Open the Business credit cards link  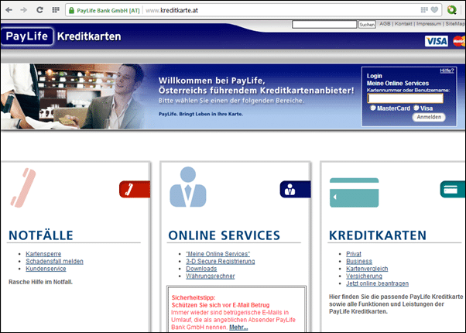click(359, 261)
